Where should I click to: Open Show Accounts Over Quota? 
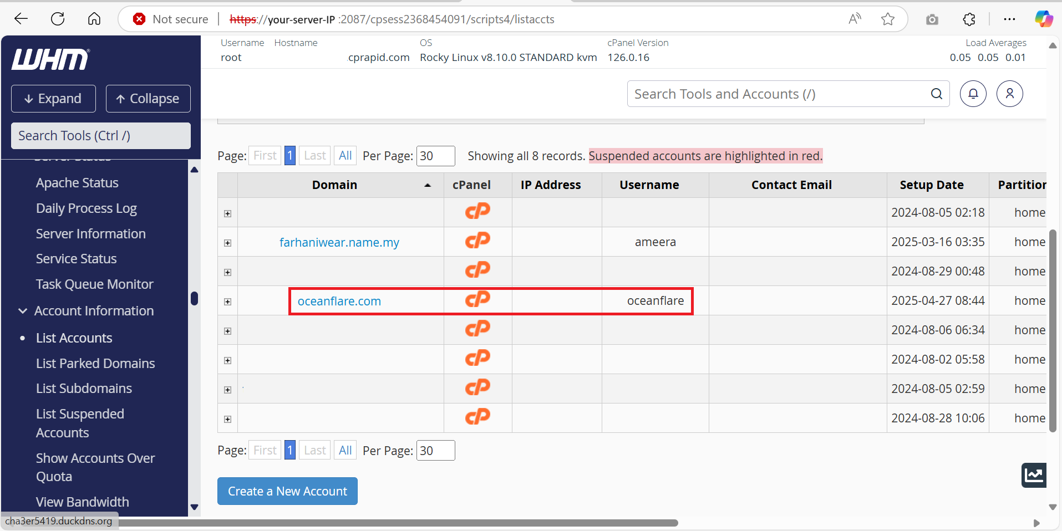coord(95,467)
